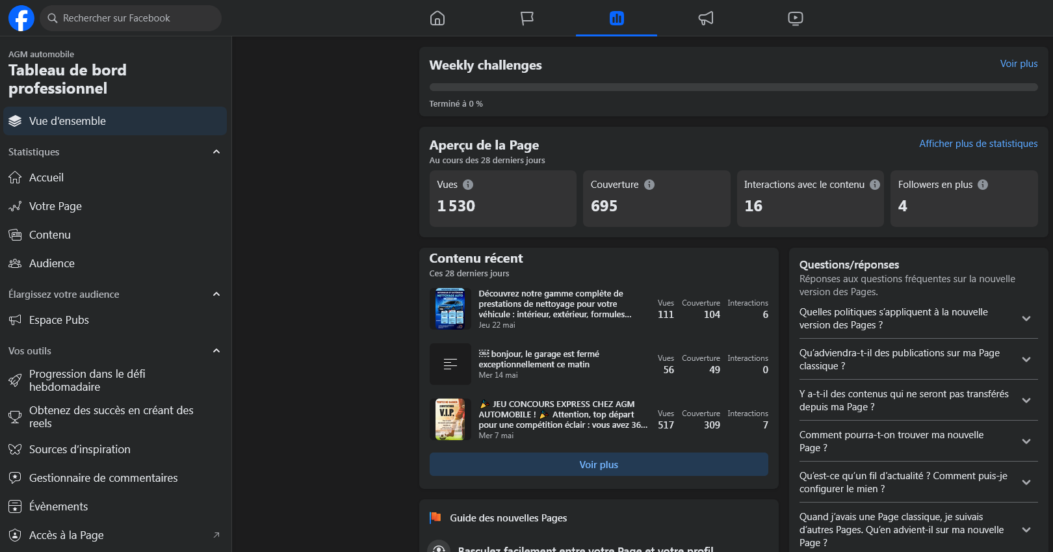
Task: Click the Facebook logo
Action: pos(21,18)
